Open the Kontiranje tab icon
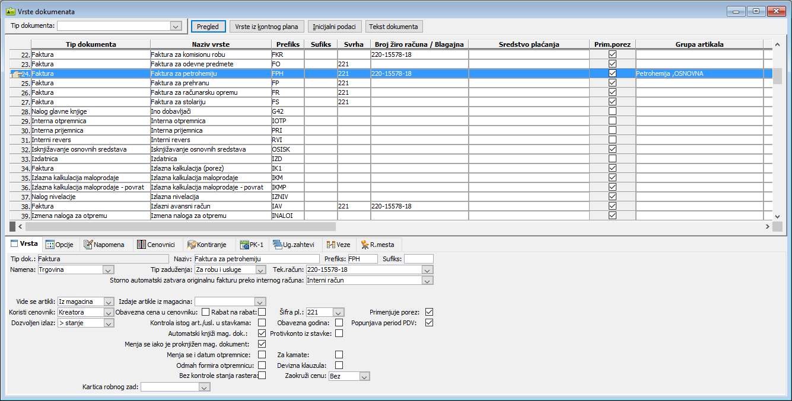This screenshot has width=792, height=401. [192, 245]
